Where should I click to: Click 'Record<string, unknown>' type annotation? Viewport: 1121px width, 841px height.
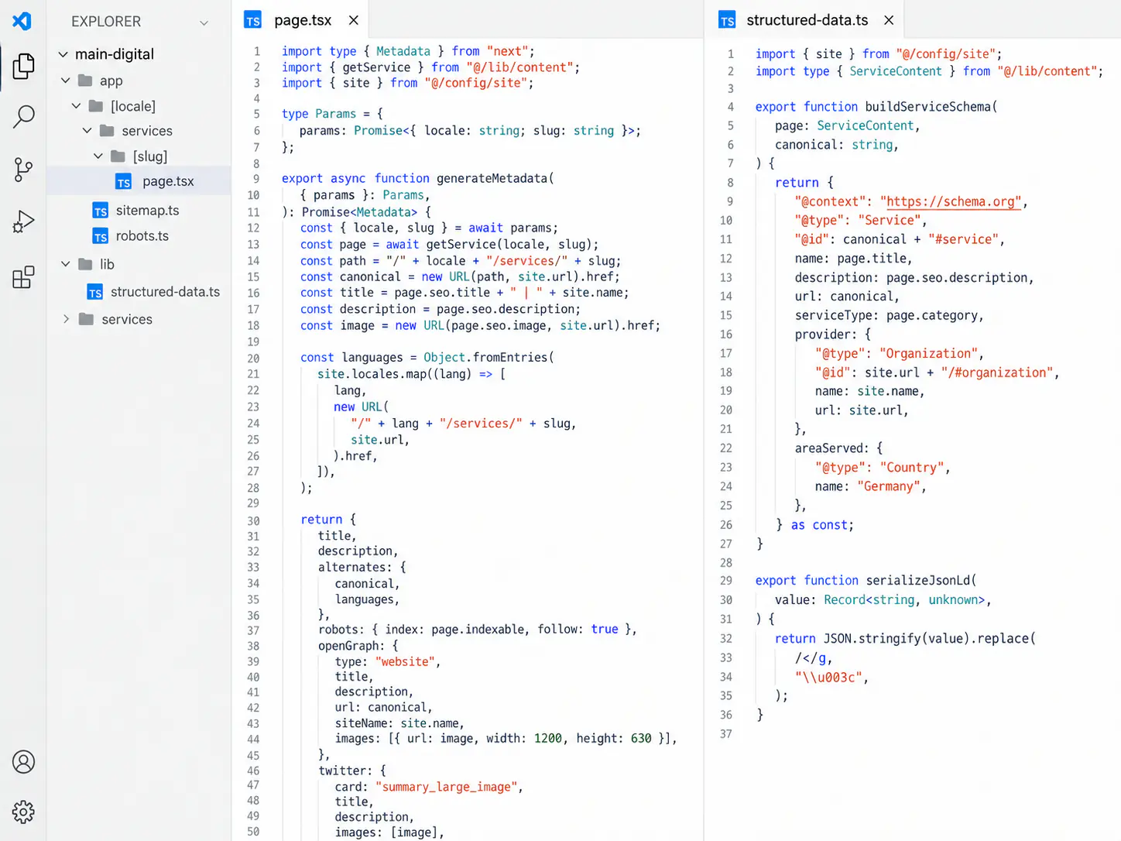pos(904,600)
